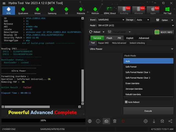Click the log vertical scrollbar thumb

tap(82, 86)
